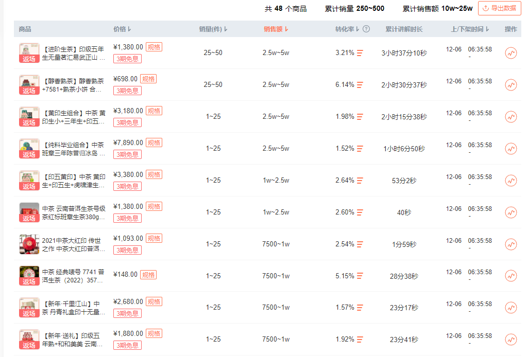Click 3期免息 tag under ¥1,880.00

tap(127, 345)
